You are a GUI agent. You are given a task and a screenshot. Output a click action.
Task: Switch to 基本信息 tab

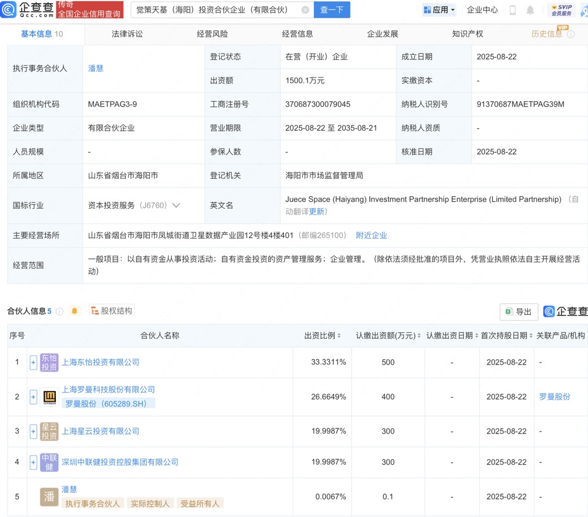pyautogui.click(x=42, y=34)
